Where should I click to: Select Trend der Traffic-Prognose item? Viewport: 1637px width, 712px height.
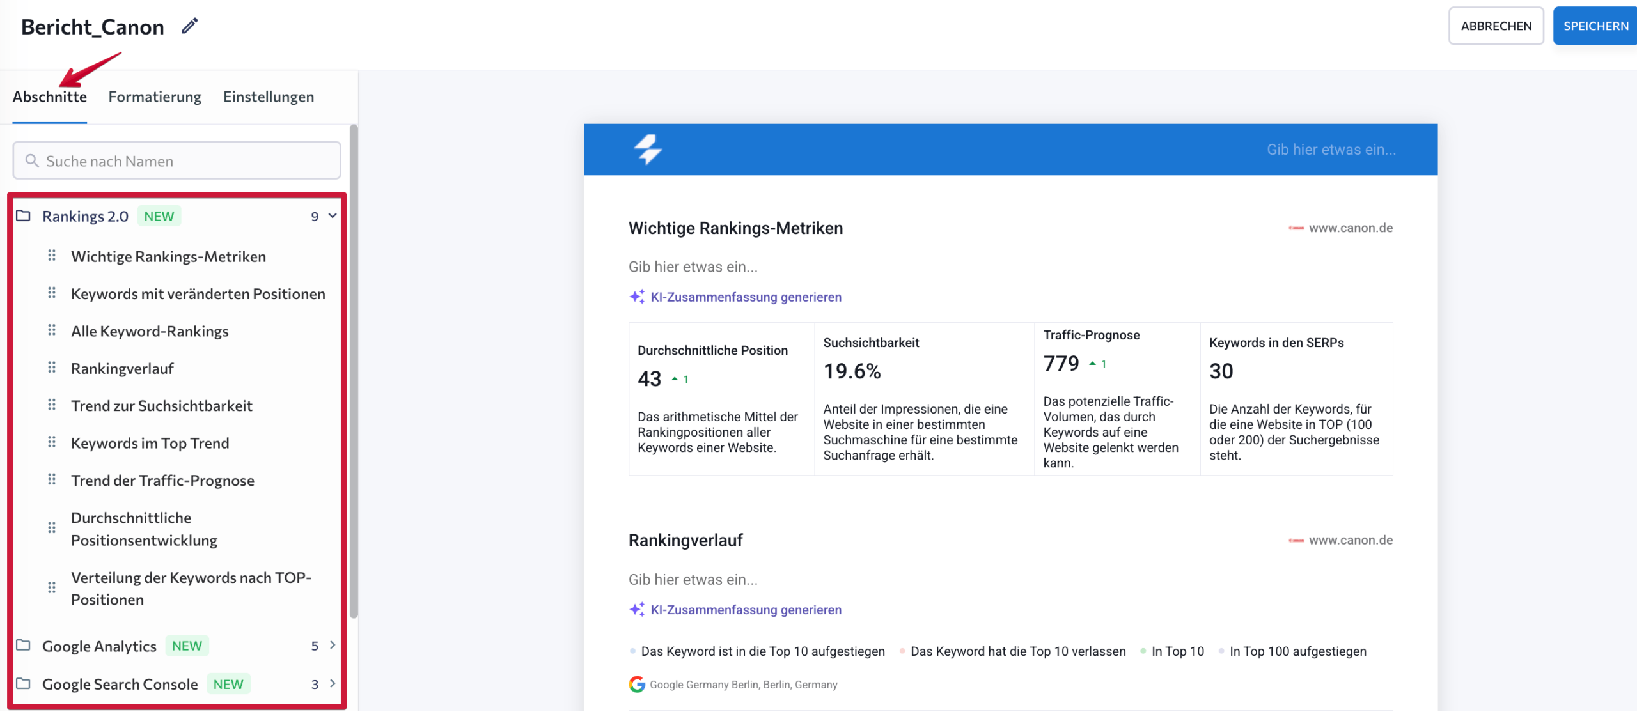(x=162, y=480)
